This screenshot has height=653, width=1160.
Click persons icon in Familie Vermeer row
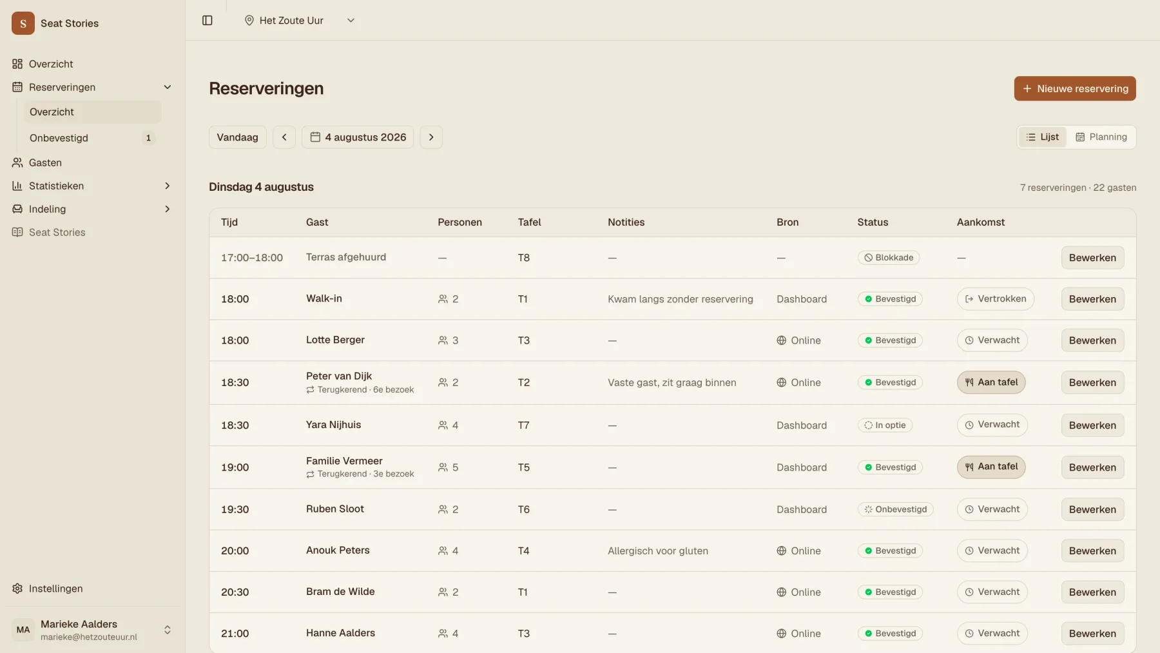[443, 467]
